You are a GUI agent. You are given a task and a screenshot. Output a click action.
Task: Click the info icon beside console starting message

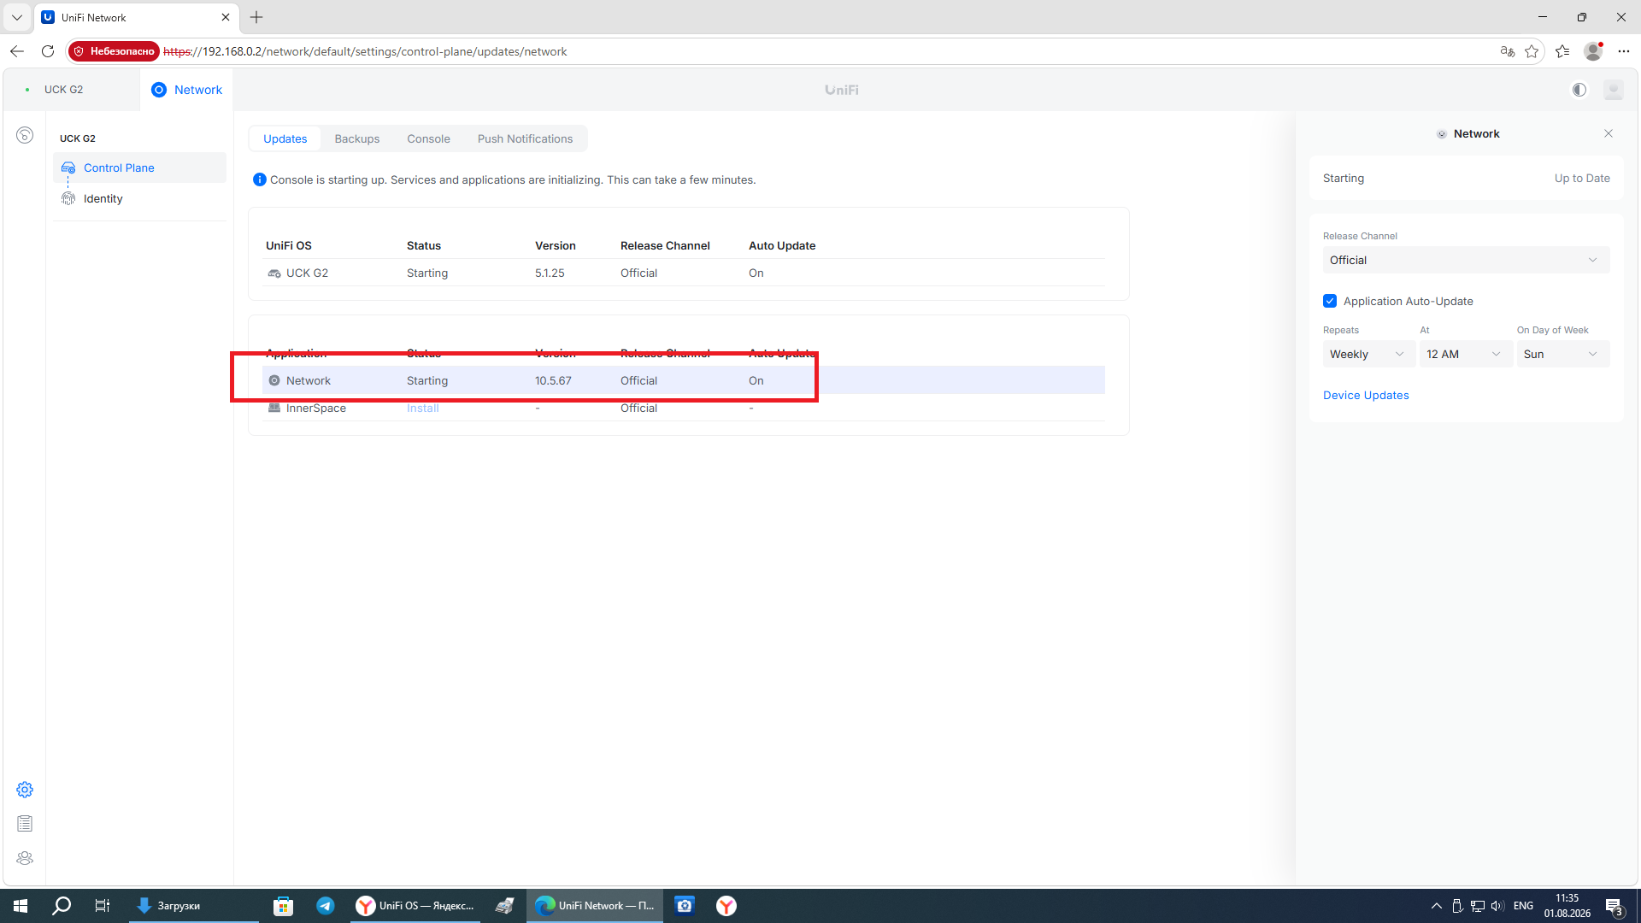[260, 179]
